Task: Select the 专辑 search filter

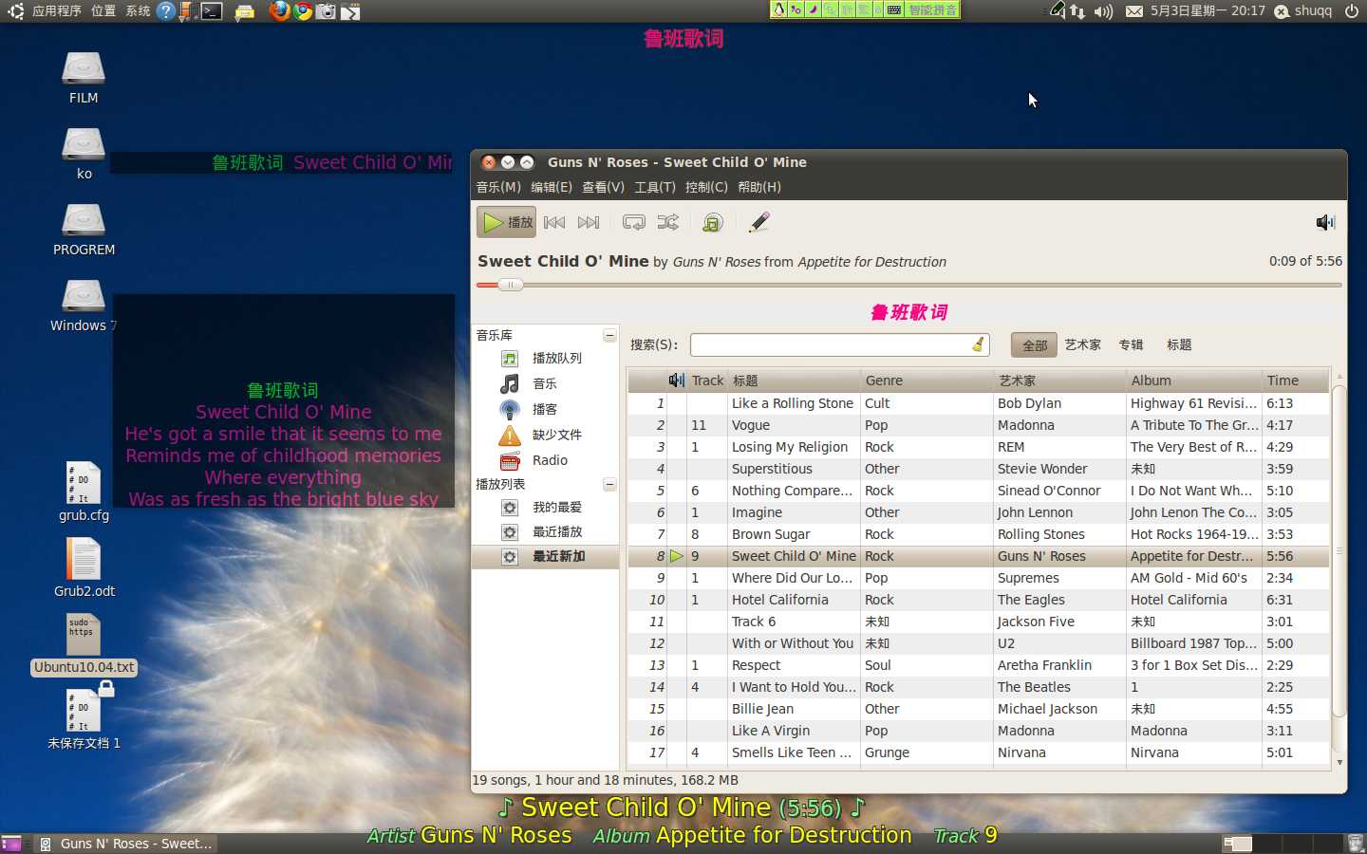Action: tap(1131, 345)
